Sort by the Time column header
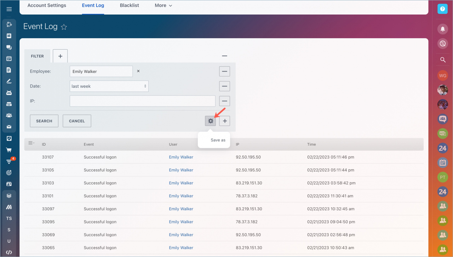 [311, 144]
